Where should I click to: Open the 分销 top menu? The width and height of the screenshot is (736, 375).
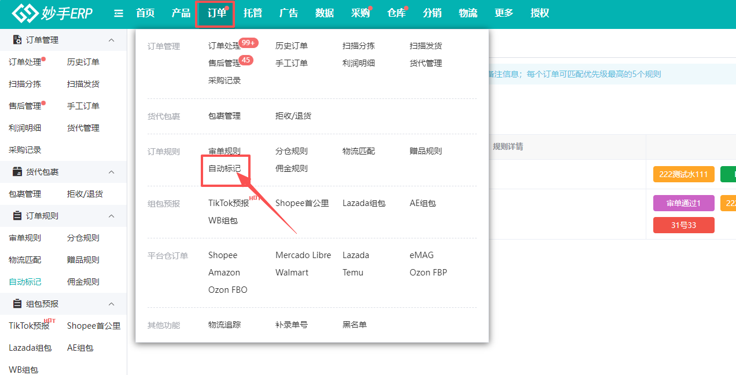pyautogui.click(x=432, y=13)
